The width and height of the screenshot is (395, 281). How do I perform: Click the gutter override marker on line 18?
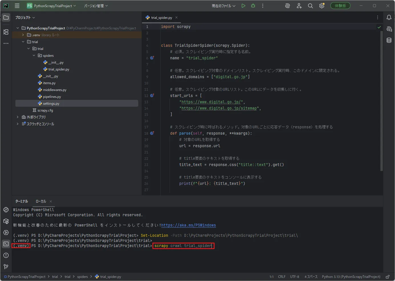(x=152, y=133)
